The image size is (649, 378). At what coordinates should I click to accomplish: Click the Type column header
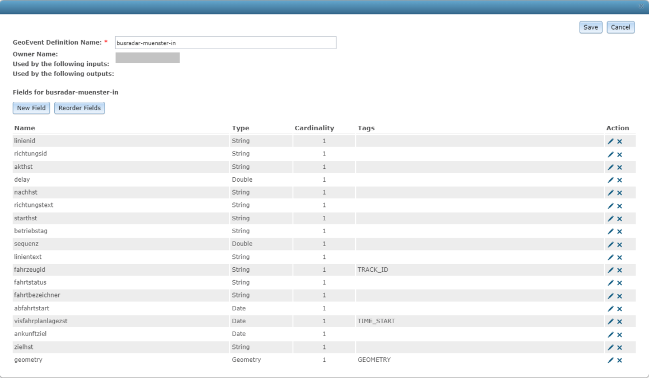click(241, 128)
